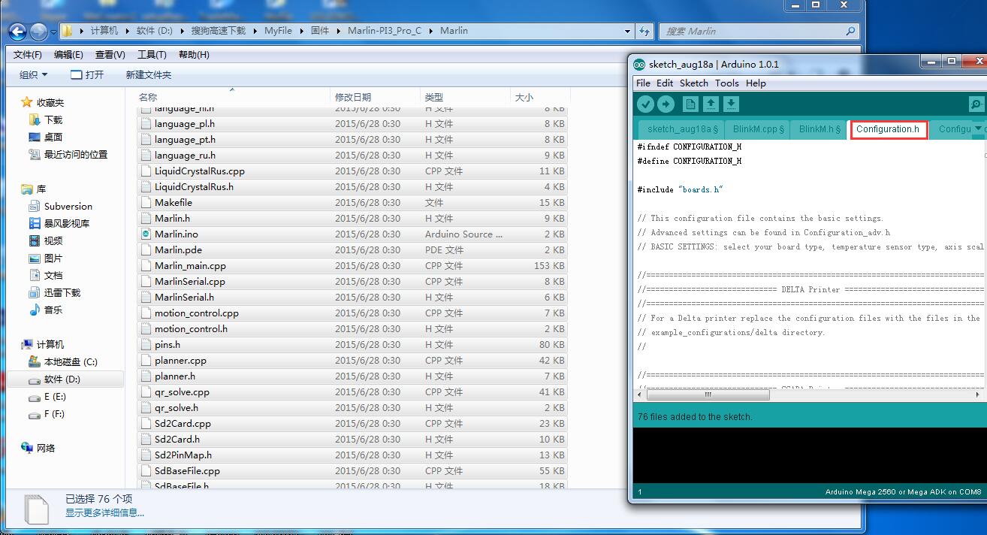Open 最近访问的位置 in the sidebar
Image resolution: width=987 pixels, height=535 pixels.
[x=75, y=154]
